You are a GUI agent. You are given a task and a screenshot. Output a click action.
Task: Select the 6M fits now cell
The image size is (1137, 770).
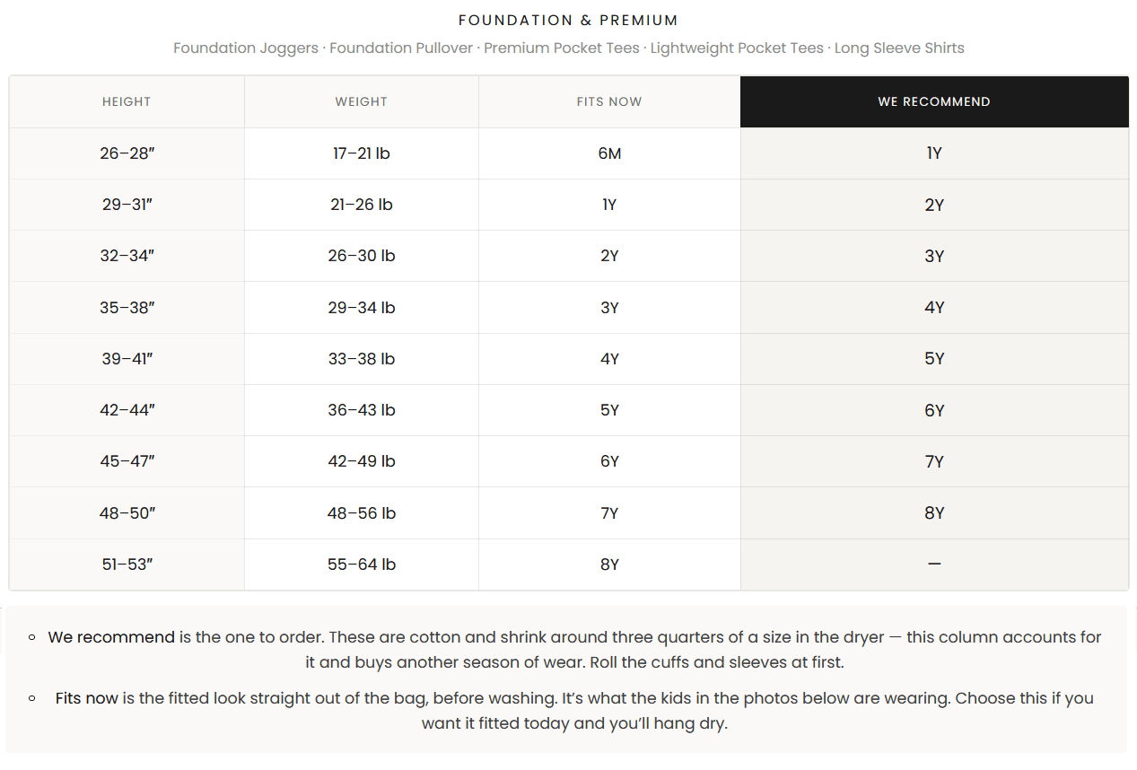pyautogui.click(x=609, y=153)
